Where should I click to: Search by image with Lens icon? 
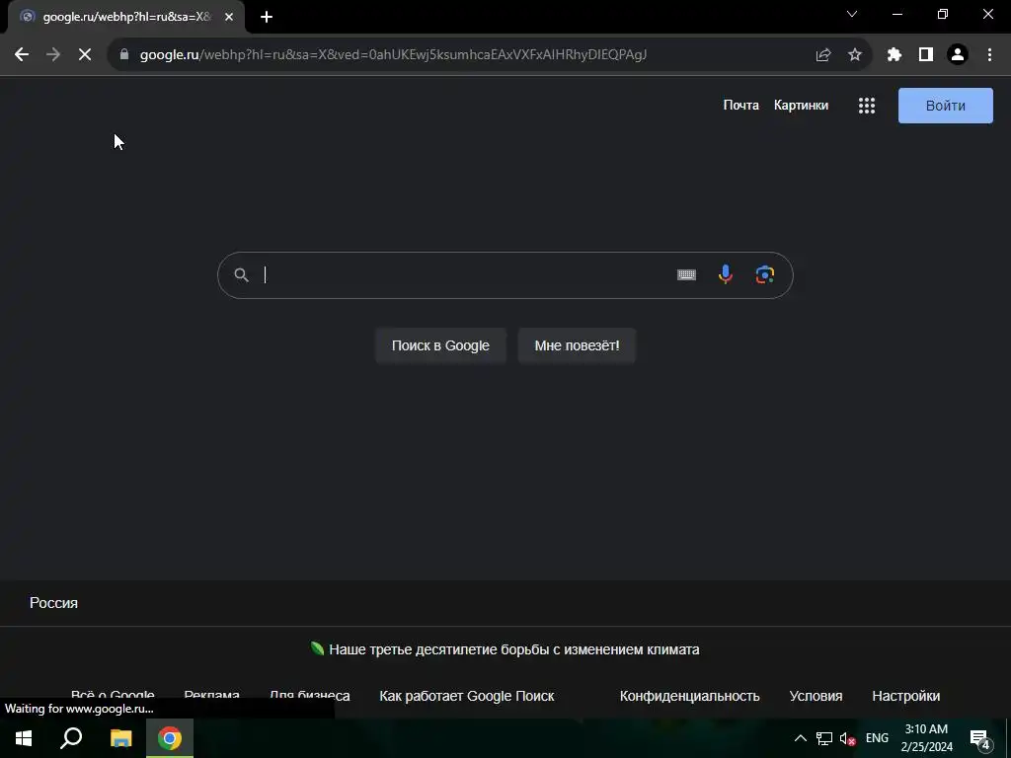765,275
